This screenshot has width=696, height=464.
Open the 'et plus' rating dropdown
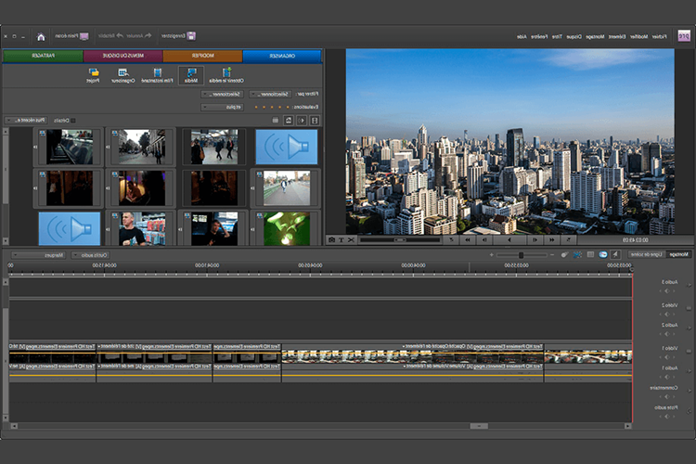point(222,107)
